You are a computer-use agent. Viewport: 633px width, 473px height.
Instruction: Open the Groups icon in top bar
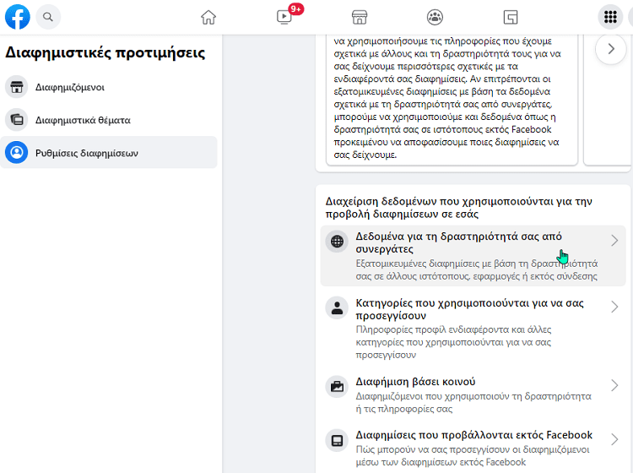point(435,18)
